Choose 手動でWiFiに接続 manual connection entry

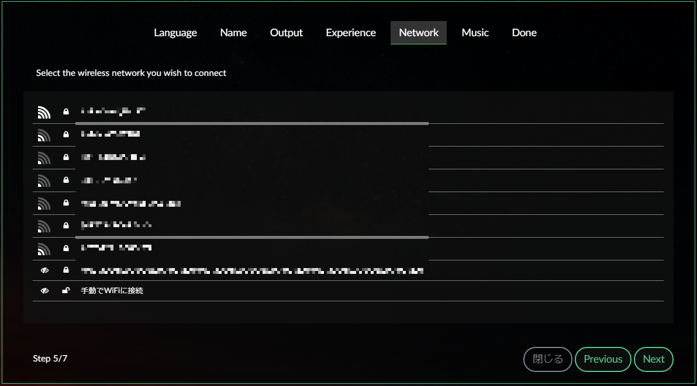pos(348,291)
